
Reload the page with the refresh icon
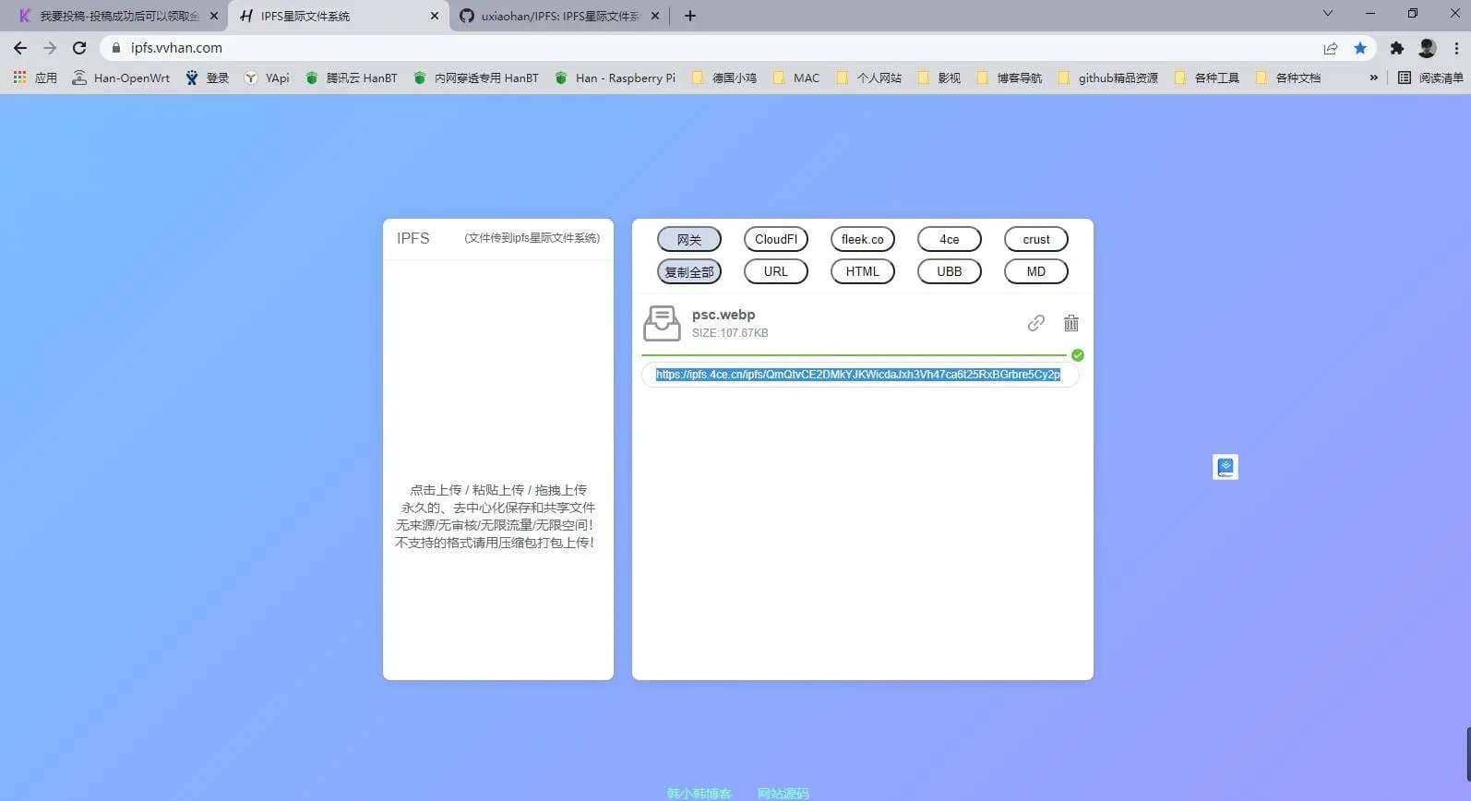[x=79, y=48]
